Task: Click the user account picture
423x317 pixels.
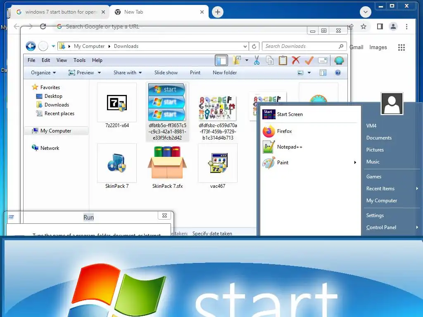Action: pos(392,104)
